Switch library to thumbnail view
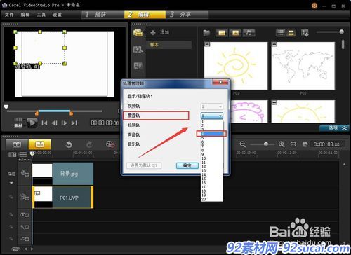This screenshot has height=255, width=351. 291,33
